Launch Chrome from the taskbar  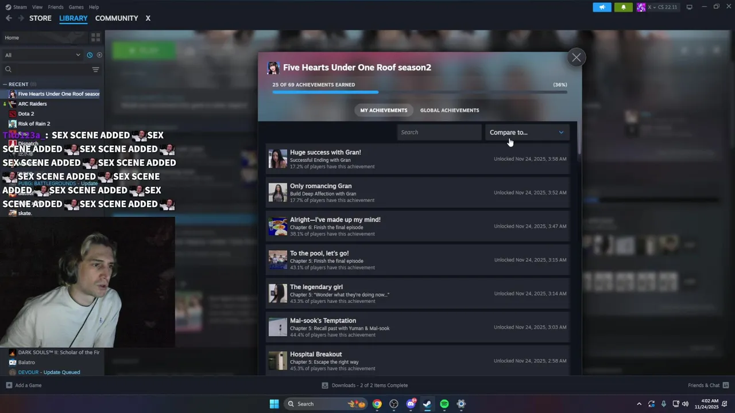click(377, 404)
